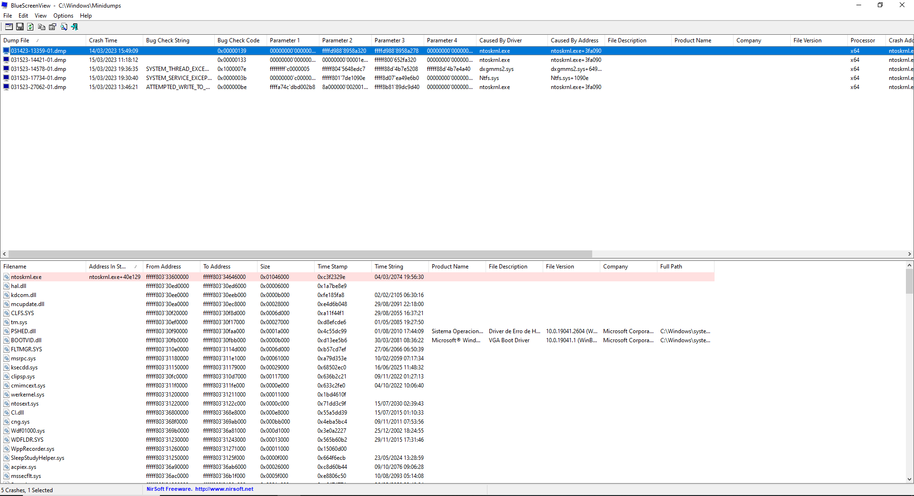Sort by Crash Time column header
Screen dimensions: 914x496
(x=114, y=40)
